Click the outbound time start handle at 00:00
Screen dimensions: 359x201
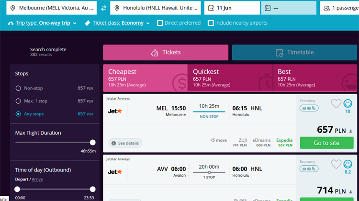17,189
